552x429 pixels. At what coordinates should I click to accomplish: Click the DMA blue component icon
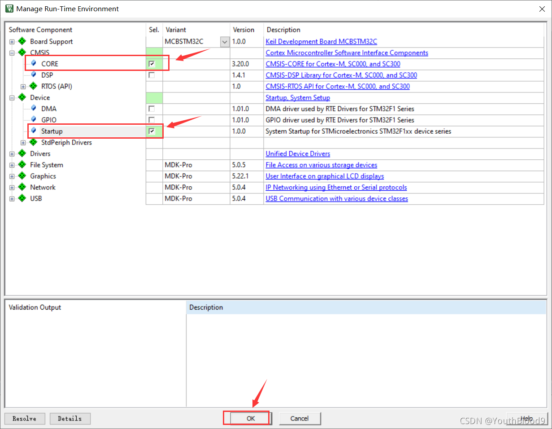pyautogui.click(x=34, y=108)
